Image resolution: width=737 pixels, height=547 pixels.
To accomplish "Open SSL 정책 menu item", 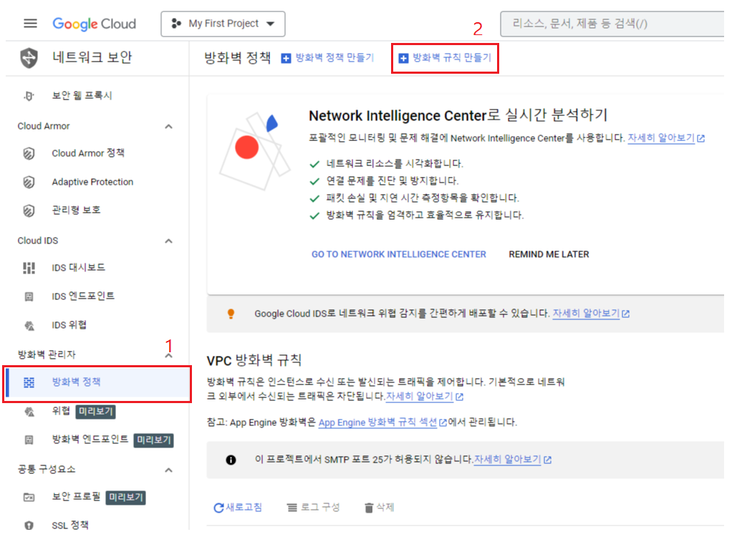I will pyautogui.click(x=70, y=526).
